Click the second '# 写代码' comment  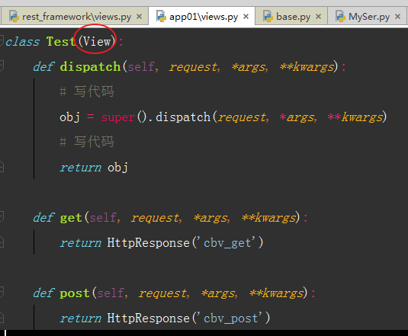87,142
